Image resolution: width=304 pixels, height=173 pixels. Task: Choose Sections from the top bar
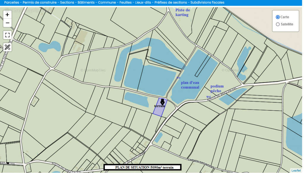point(67,2)
